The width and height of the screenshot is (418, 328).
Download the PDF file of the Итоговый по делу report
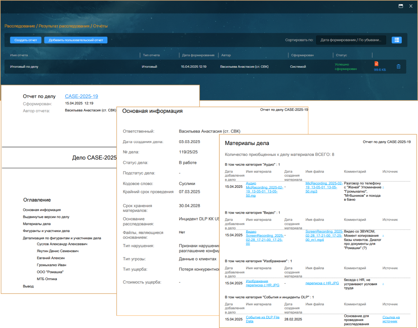pos(376,64)
